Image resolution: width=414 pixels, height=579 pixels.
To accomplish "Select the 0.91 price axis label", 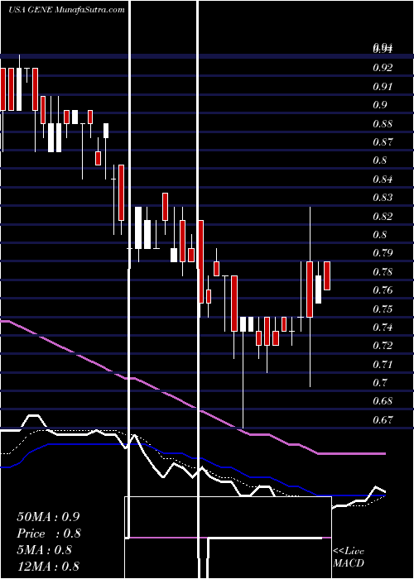I will pos(383,86).
